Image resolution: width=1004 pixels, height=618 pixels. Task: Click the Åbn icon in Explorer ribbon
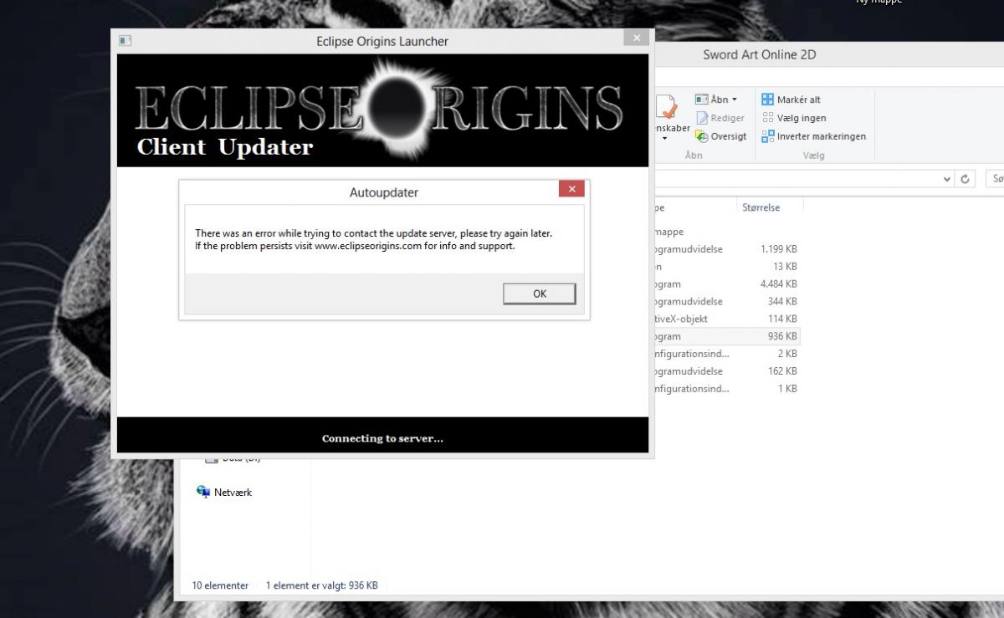point(701,100)
